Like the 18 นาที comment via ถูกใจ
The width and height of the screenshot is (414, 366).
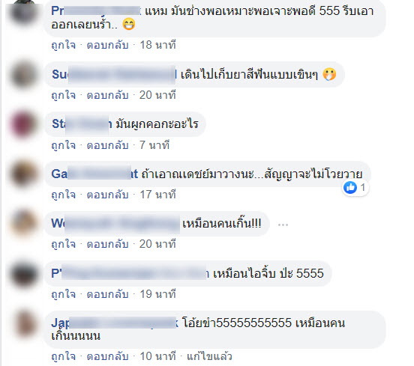[63, 45]
